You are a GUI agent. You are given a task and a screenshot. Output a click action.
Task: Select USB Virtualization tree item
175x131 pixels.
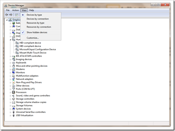tap(25, 115)
